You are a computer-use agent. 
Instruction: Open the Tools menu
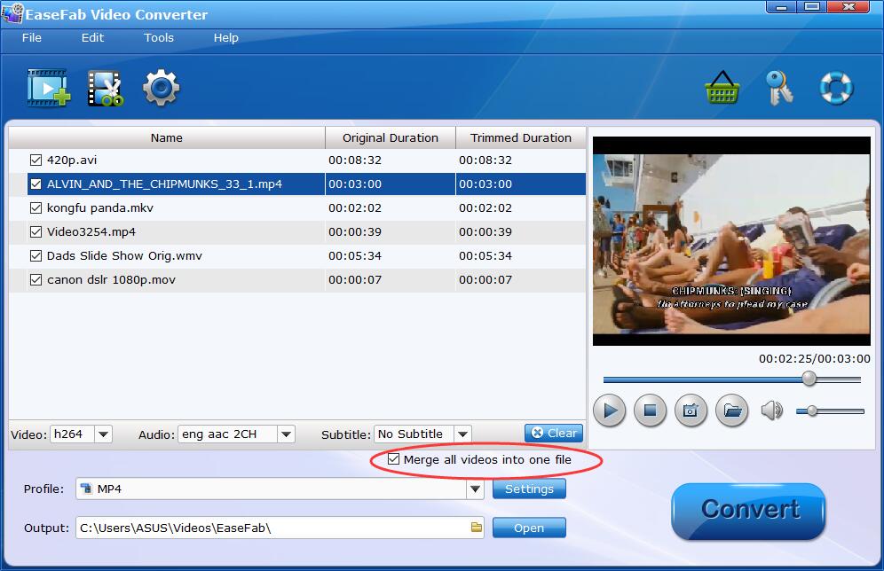click(x=159, y=38)
